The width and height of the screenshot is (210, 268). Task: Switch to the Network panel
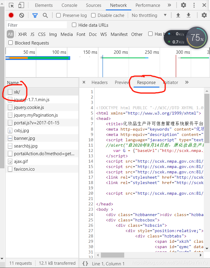(x=118, y=5)
